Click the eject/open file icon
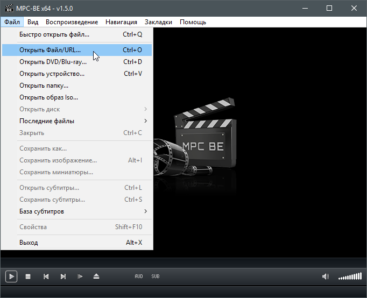 pos(96,276)
